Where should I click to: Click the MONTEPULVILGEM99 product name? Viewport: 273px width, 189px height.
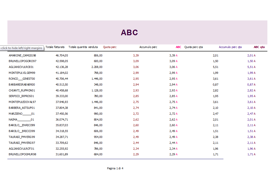click(x=22, y=73)
